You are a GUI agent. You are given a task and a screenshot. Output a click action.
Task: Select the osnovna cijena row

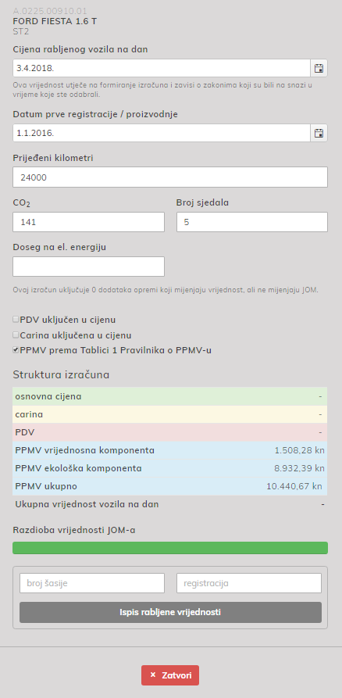tap(170, 396)
